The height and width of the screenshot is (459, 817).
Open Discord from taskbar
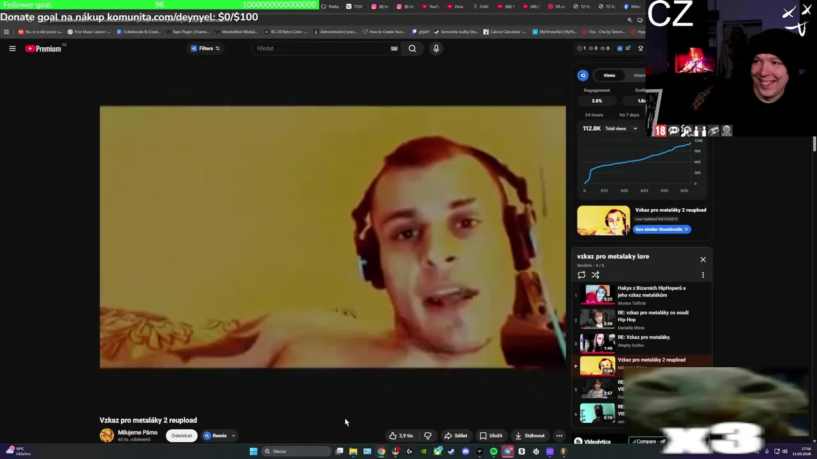(465, 451)
